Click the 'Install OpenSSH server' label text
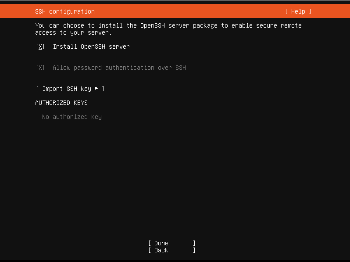The height and width of the screenshot is (262, 350). (x=91, y=47)
